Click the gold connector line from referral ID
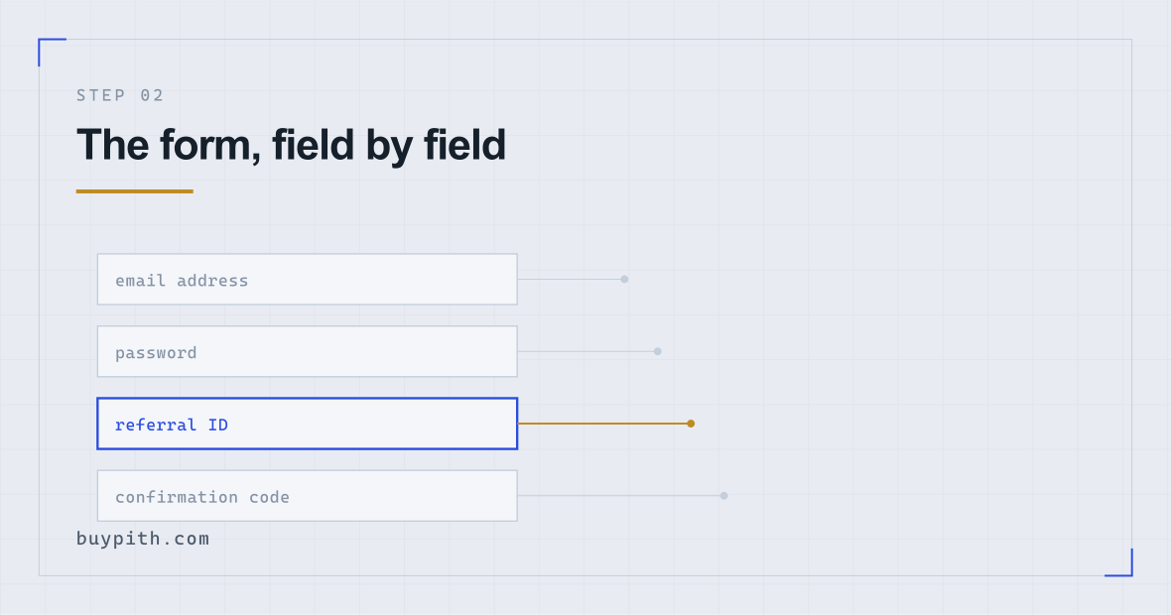This screenshot has width=1171, height=615. pyautogui.click(x=602, y=424)
